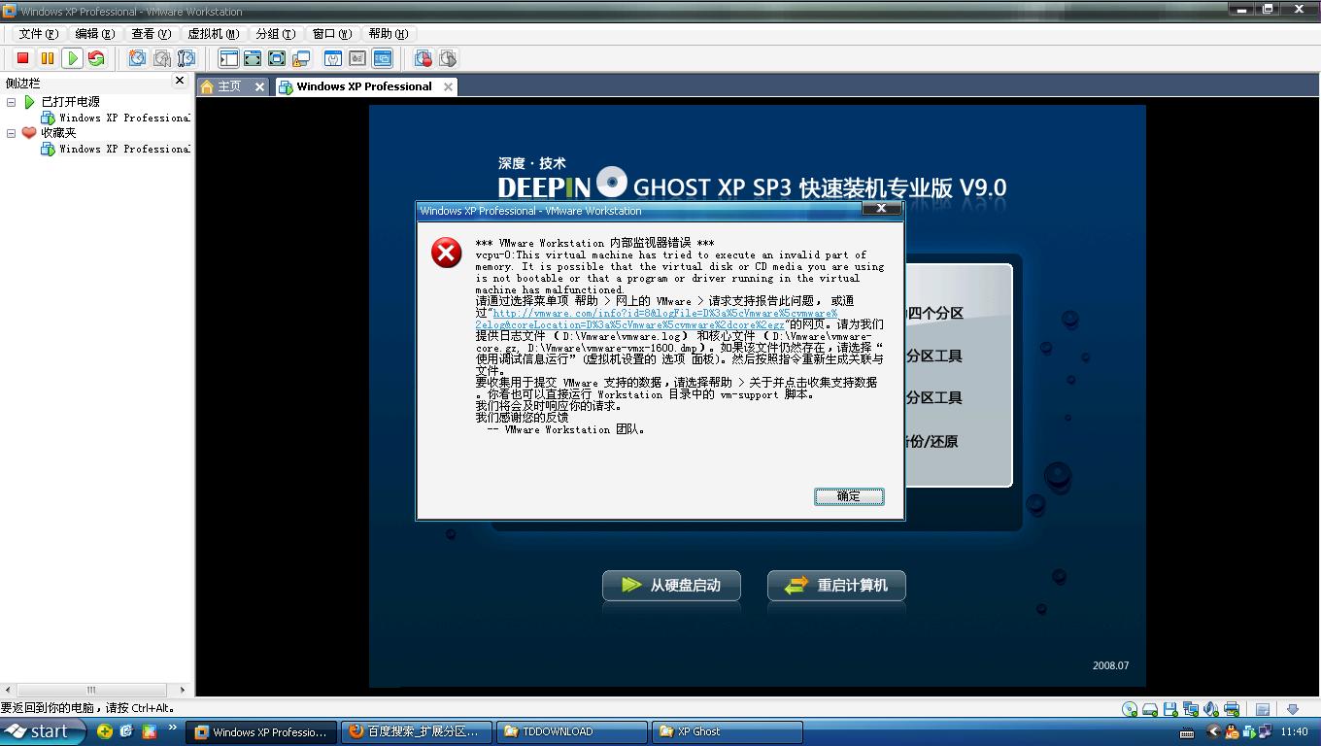Click 重启计算机 button in guest

point(836,586)
